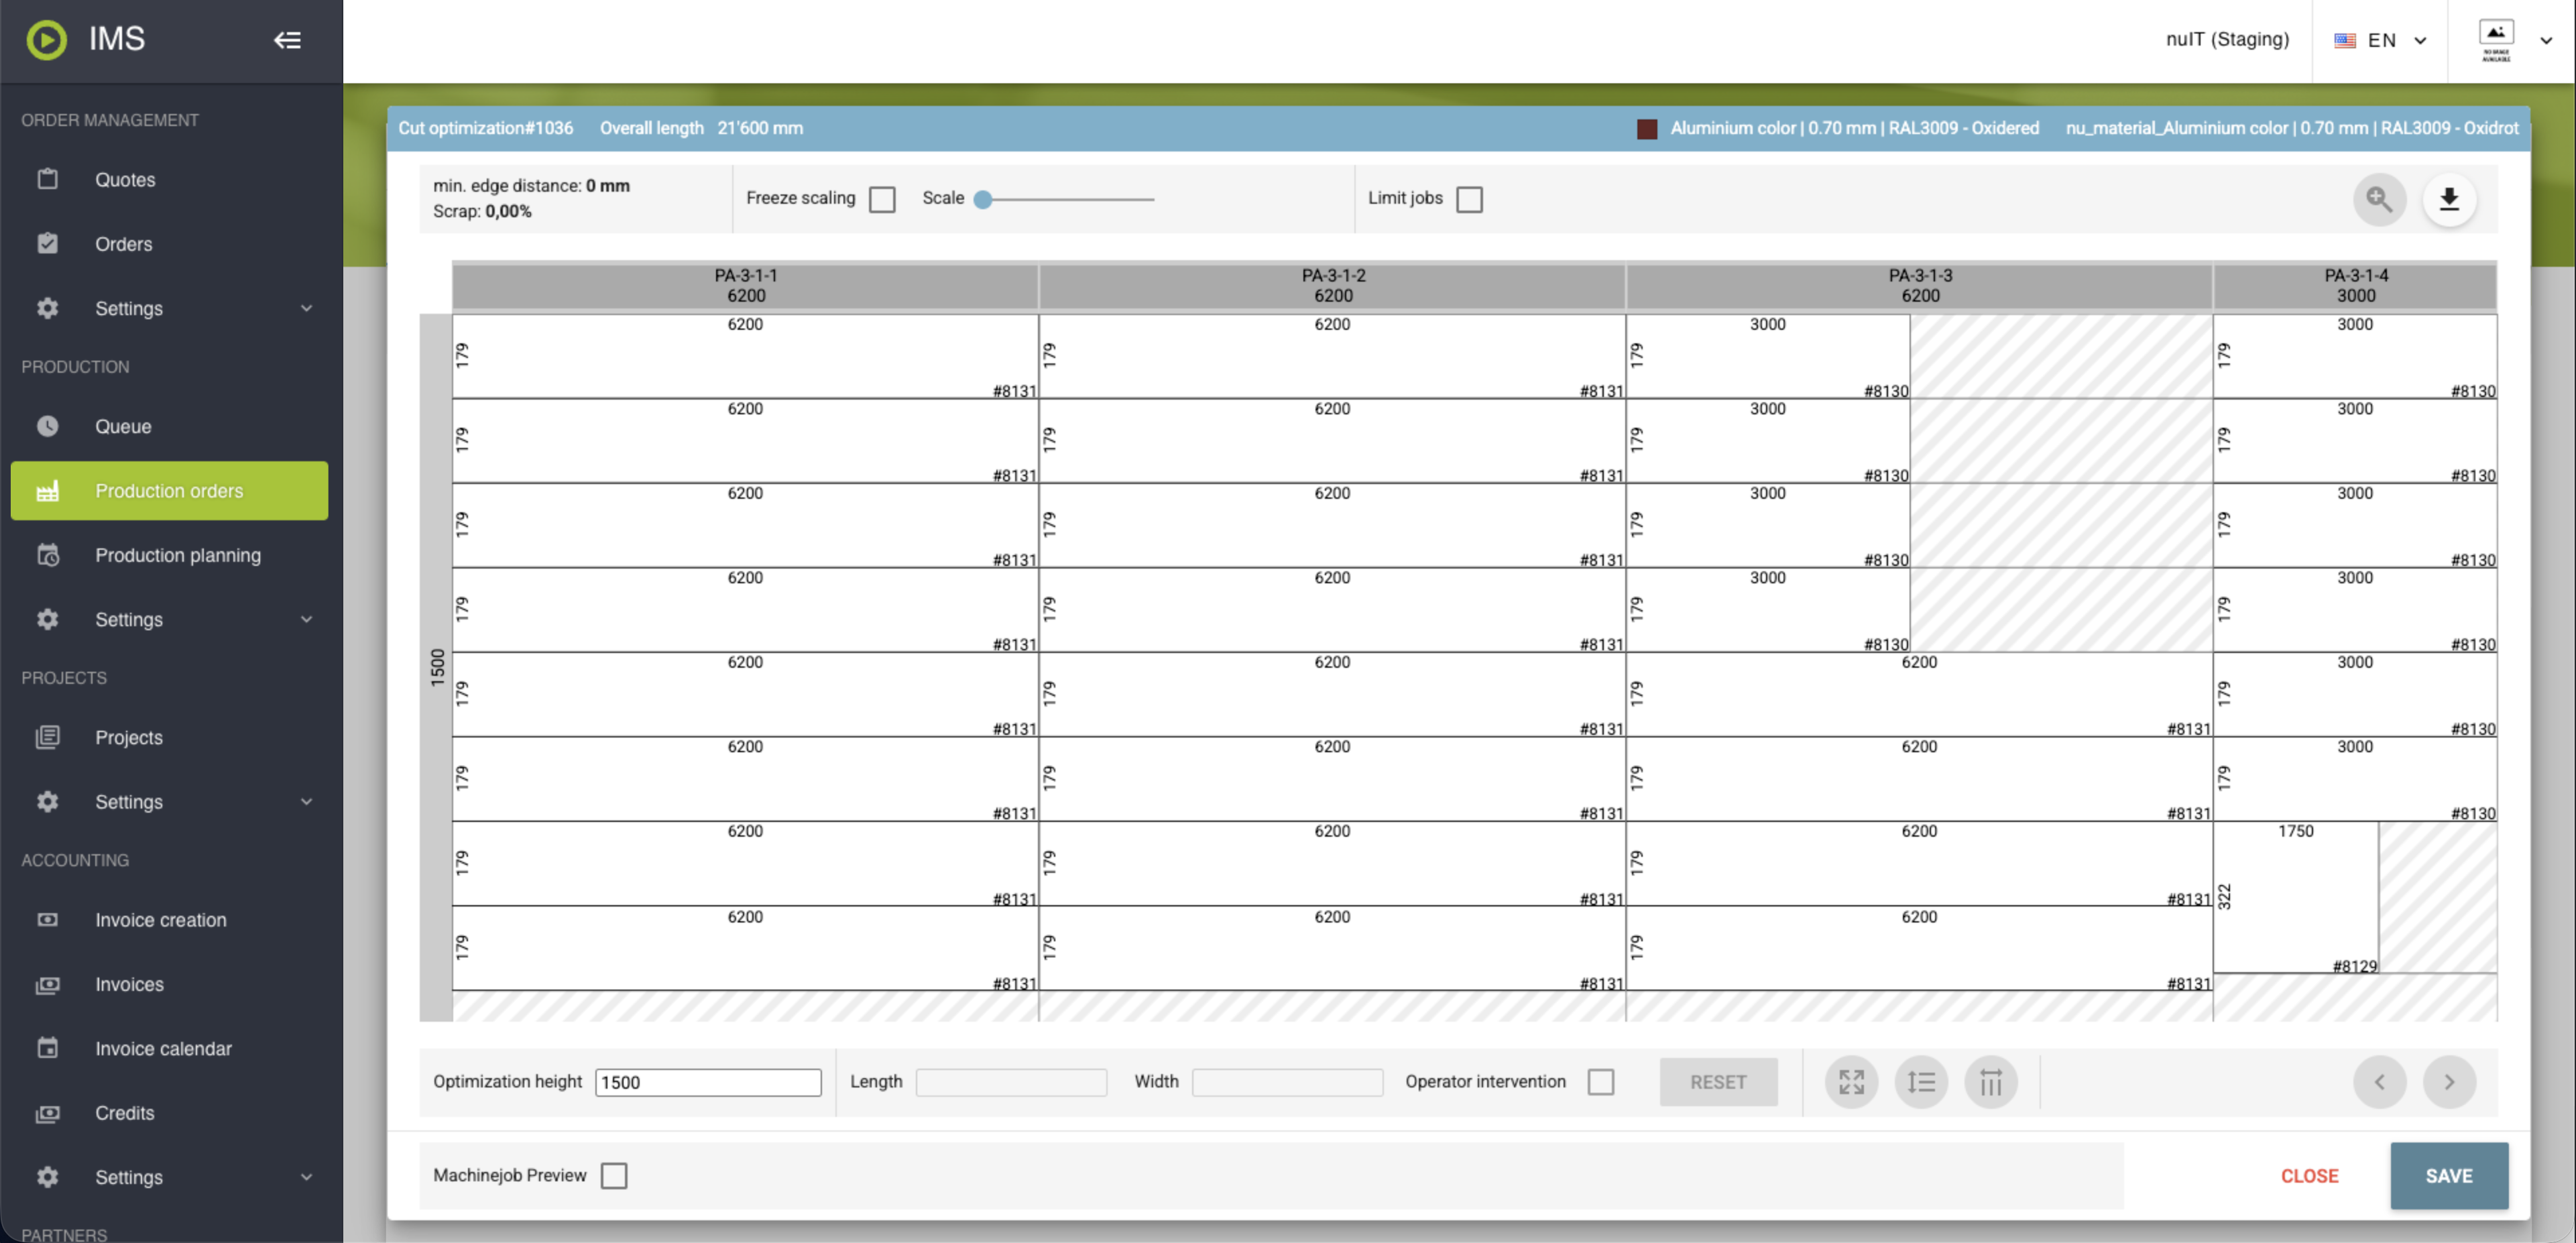
Task: Click the Overall length 21'600 mm text
Action: [701, 128]
